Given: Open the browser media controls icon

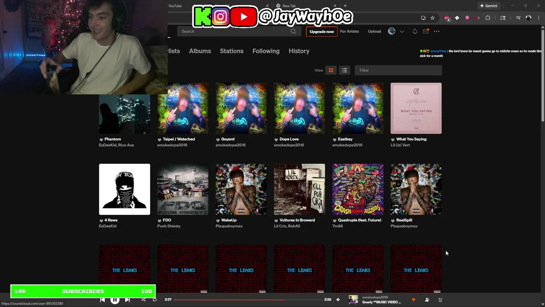Looking at the screenshot, I should coord(518,18).
